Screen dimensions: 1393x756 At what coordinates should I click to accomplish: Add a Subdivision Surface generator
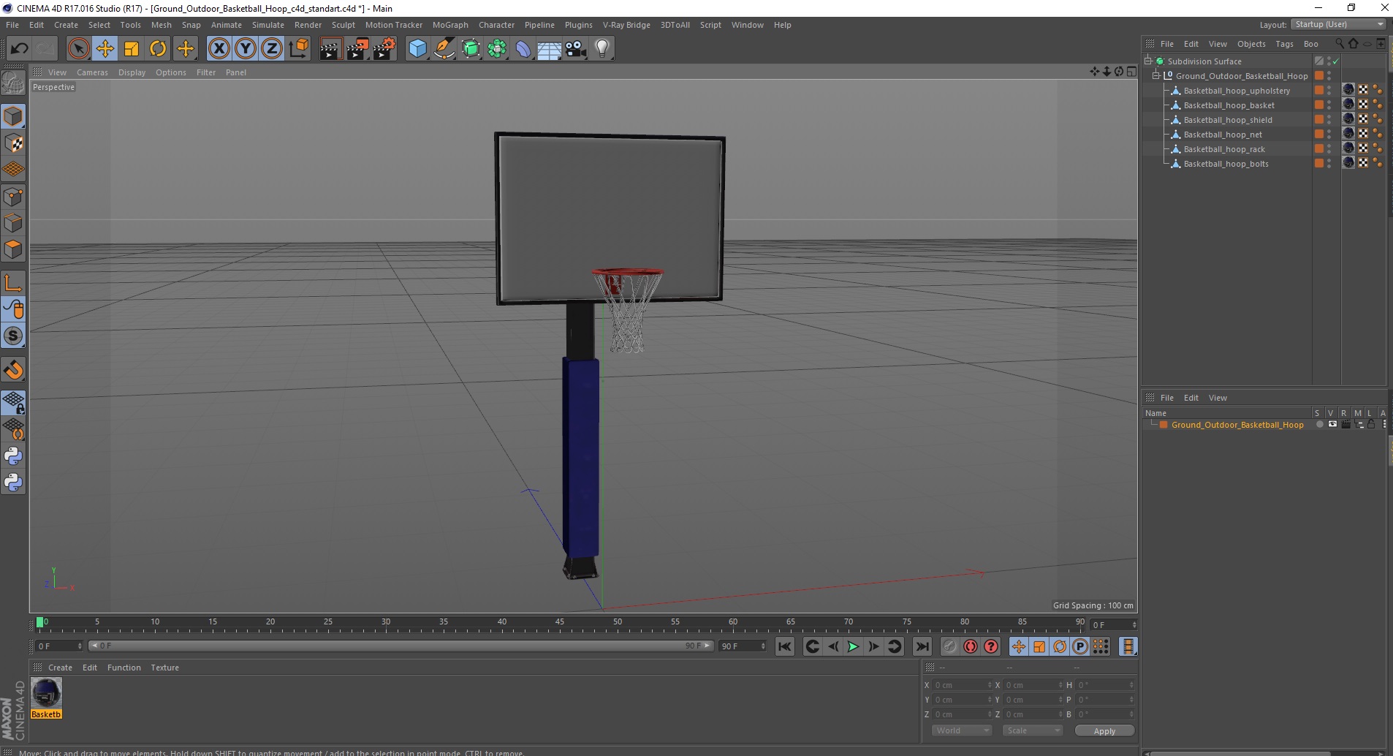pos(471,49)
